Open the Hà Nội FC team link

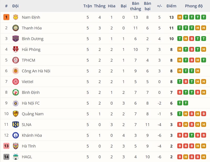31,103
